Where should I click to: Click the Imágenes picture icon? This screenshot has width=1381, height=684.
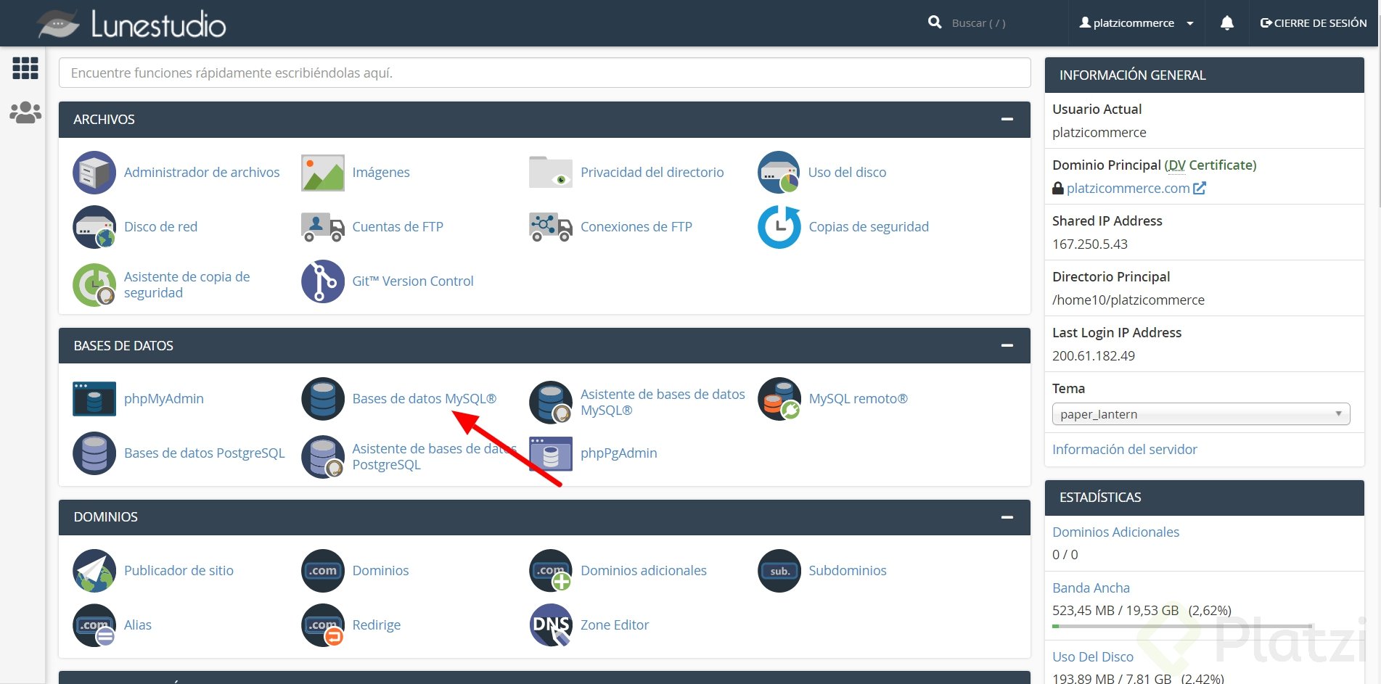[323, 173]
